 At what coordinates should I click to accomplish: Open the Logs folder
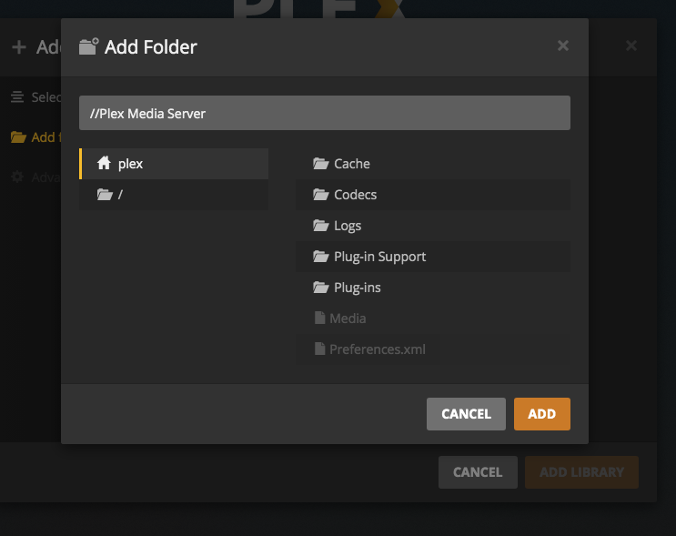coord(433,226)
